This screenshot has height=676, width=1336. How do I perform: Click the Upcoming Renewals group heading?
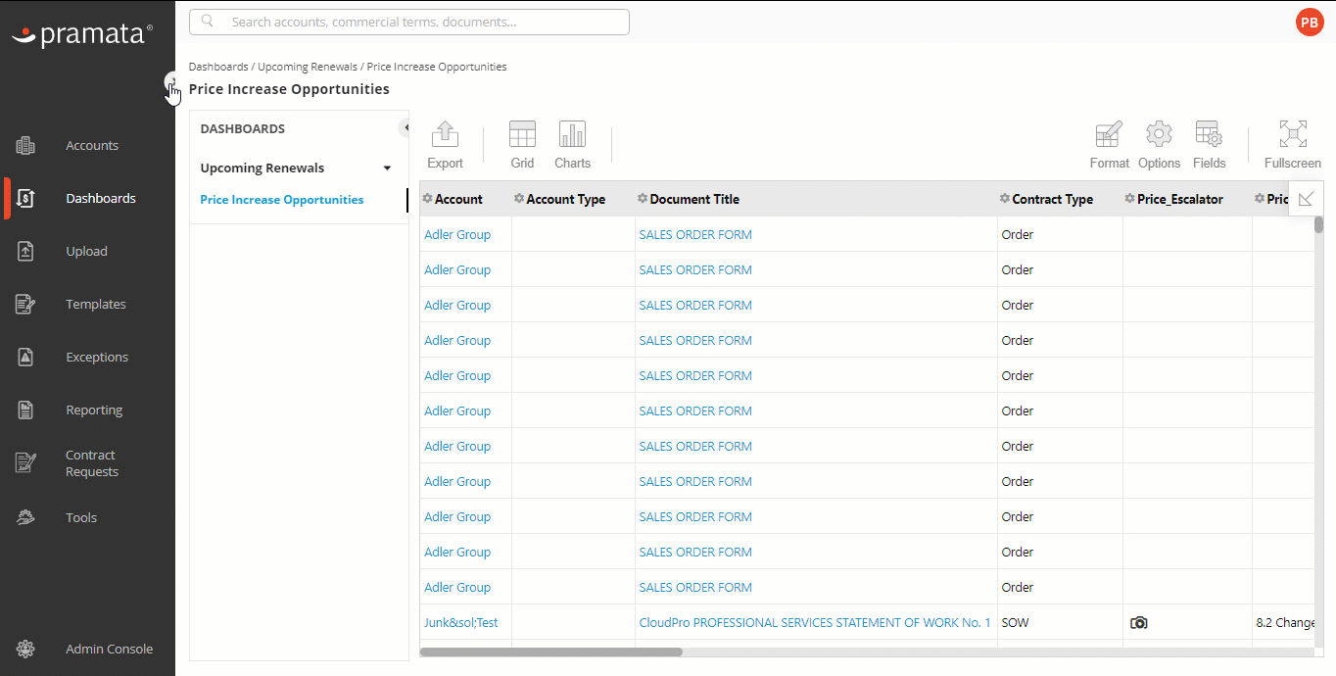coord(262,169)
